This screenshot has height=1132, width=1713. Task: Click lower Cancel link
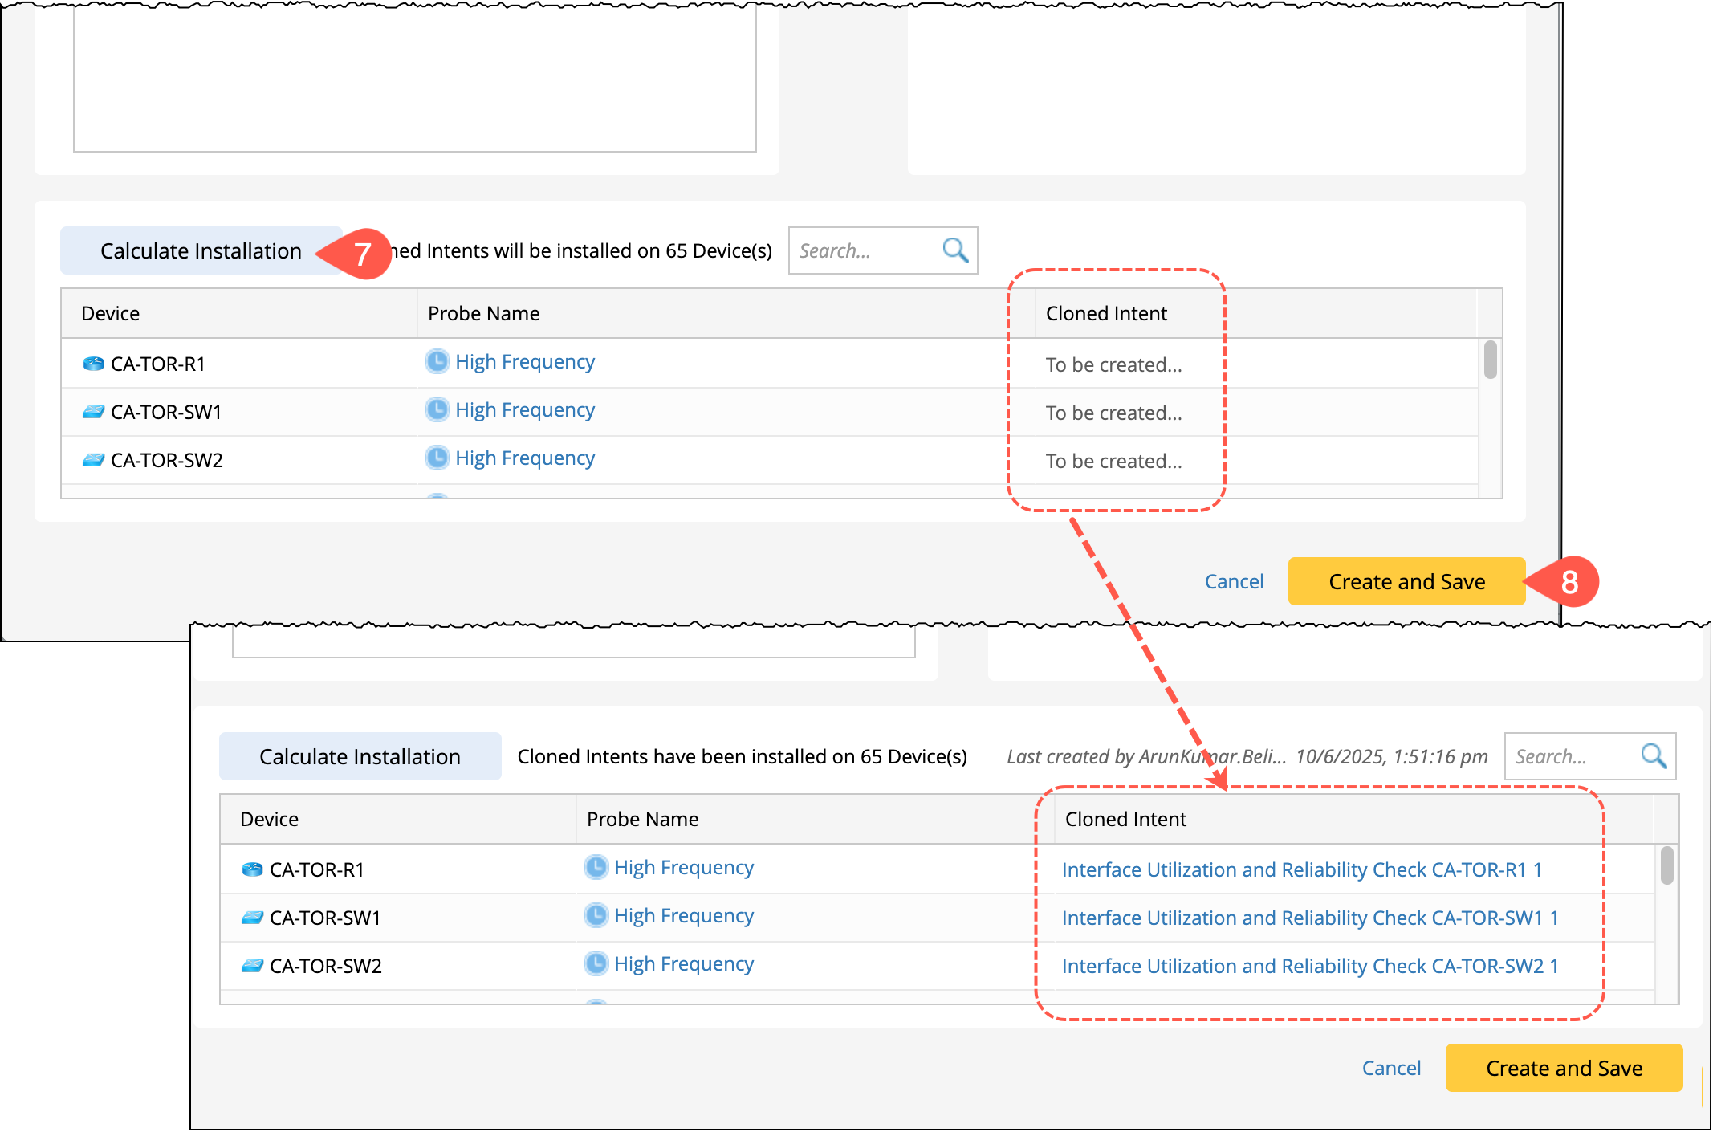[1391, 1068]
